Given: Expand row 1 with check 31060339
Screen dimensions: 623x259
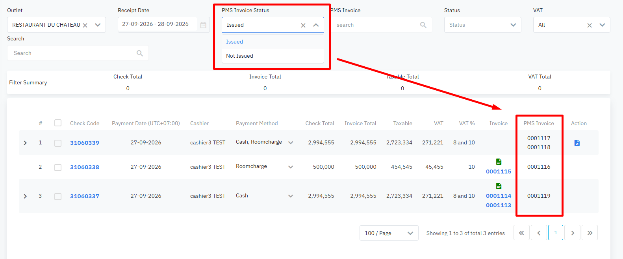Looking at the screenshot, I should click(x=25, y=143).
